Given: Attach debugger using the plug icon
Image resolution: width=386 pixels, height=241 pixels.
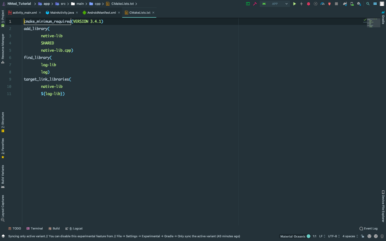Looking at the screenshot, I should 329,4.
